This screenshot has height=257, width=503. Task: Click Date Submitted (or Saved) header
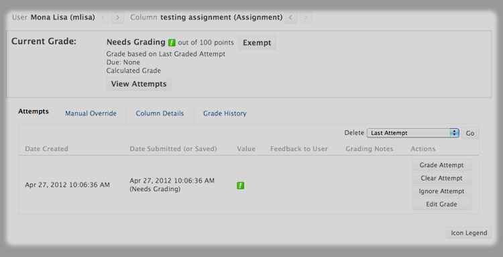click(173, 149)
